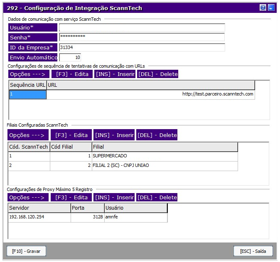Click [ESC] - Saída to exit
The width and height of the screenshot is (280, 262).
(x=253, y=251)
